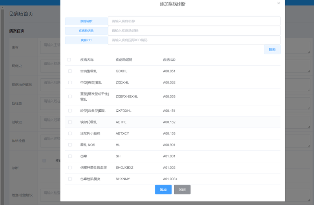Click mnemonic code SH

(118, 156)
